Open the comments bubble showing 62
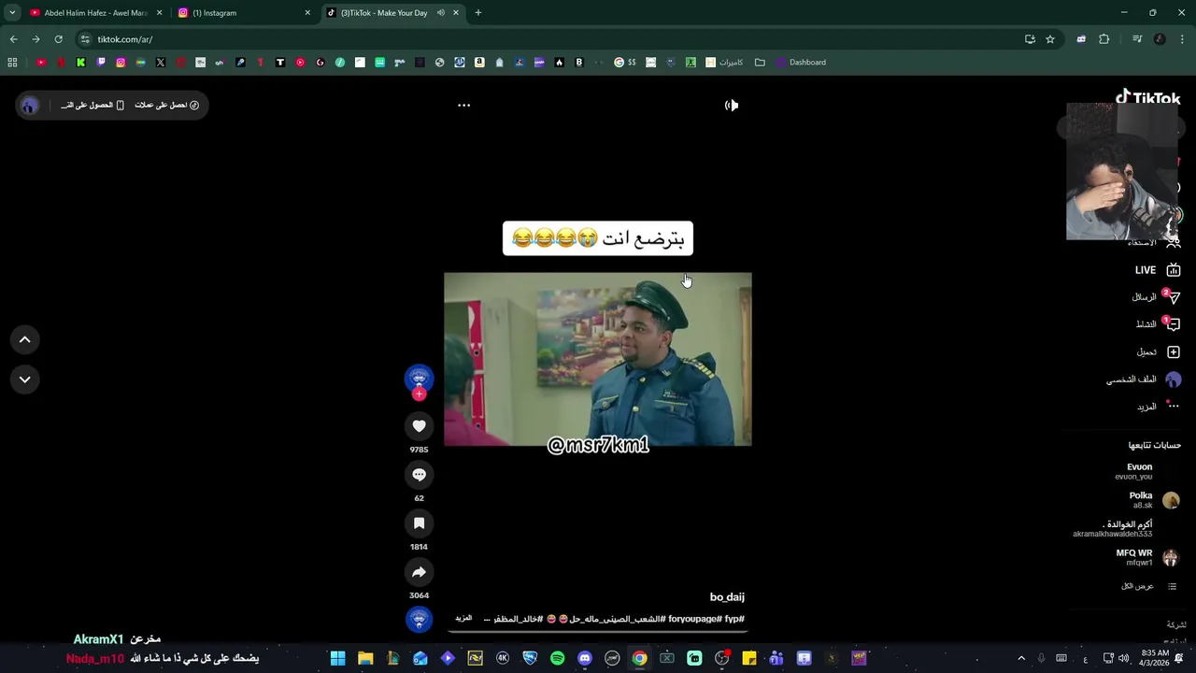 (419, 475)
